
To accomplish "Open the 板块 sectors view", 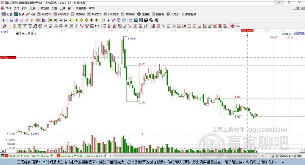I will pos(19,14).
